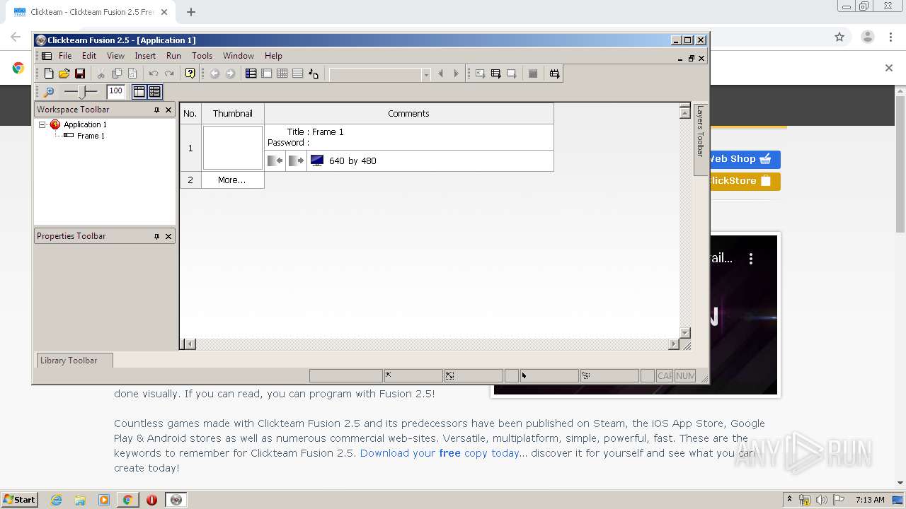Go to next frame triangle arrow
The image size is (906, 509).
456,74
